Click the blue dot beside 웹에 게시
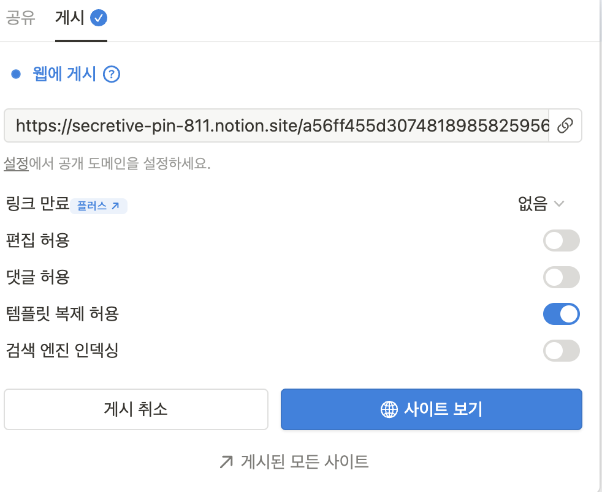This screenshot has width=602, height=492. tap(16, 74)
